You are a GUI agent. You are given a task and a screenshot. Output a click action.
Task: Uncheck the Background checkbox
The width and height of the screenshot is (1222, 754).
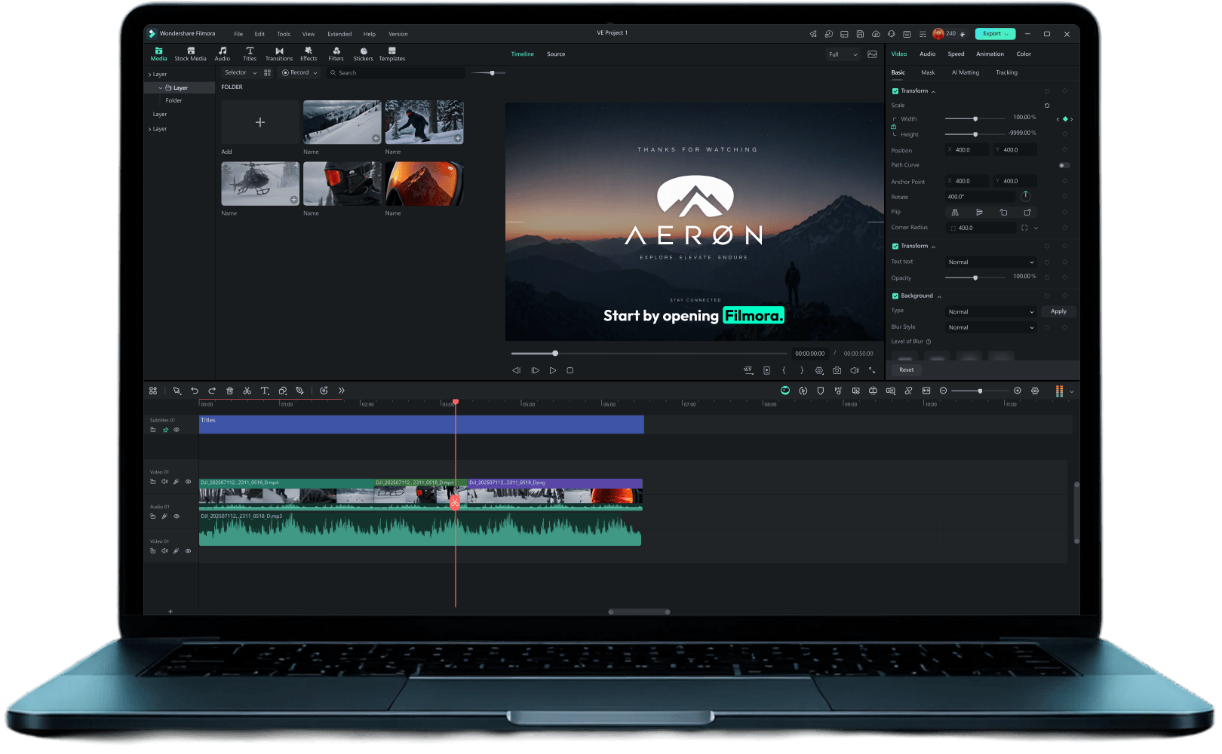[x=895, y=296]
